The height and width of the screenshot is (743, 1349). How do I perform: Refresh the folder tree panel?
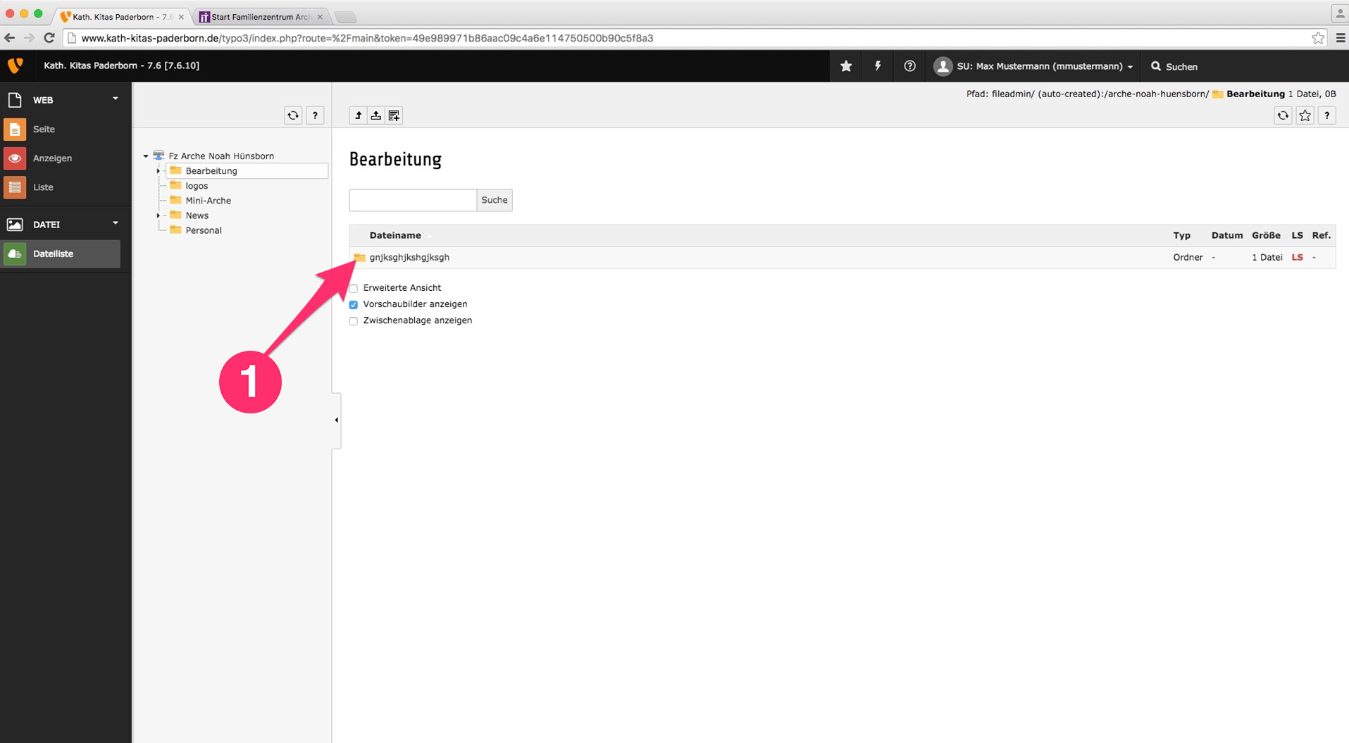click(293, 115)
